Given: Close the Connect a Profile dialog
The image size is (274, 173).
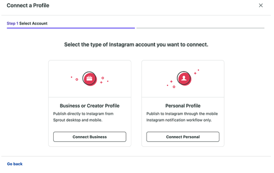Looking at the screenshot, I should [261, 5].
